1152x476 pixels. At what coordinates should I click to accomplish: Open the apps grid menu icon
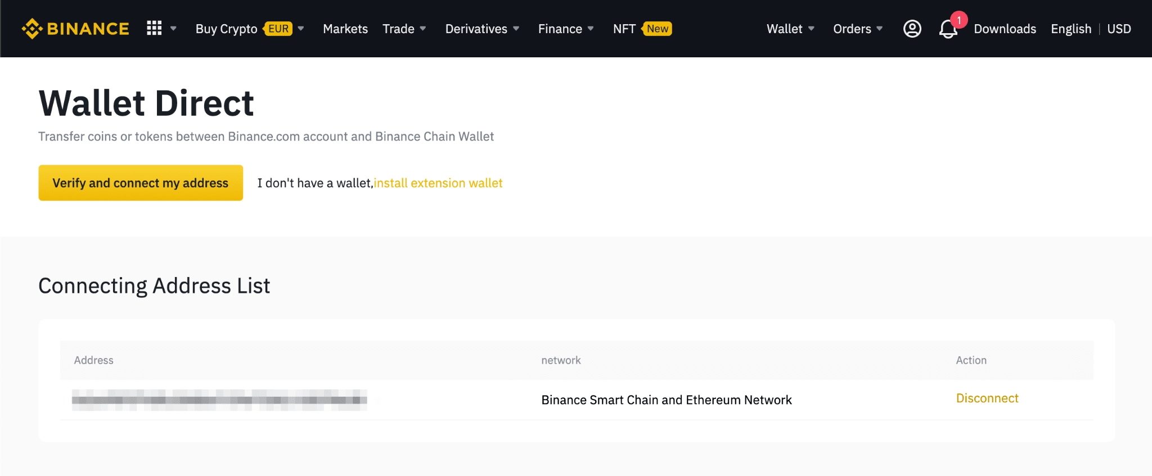point(154,28)
